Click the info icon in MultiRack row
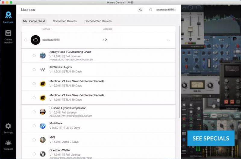Screen dimensions: 241x159 tap(61, 128)
